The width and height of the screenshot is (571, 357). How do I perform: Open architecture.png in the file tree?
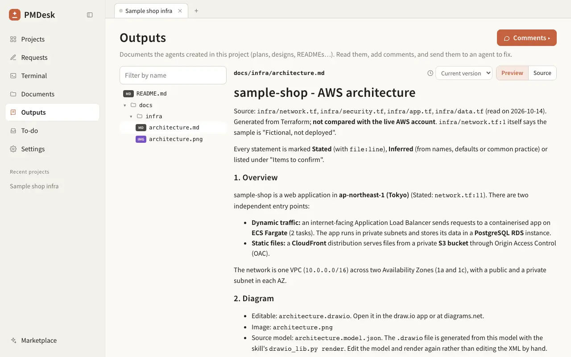click(173, 139)
